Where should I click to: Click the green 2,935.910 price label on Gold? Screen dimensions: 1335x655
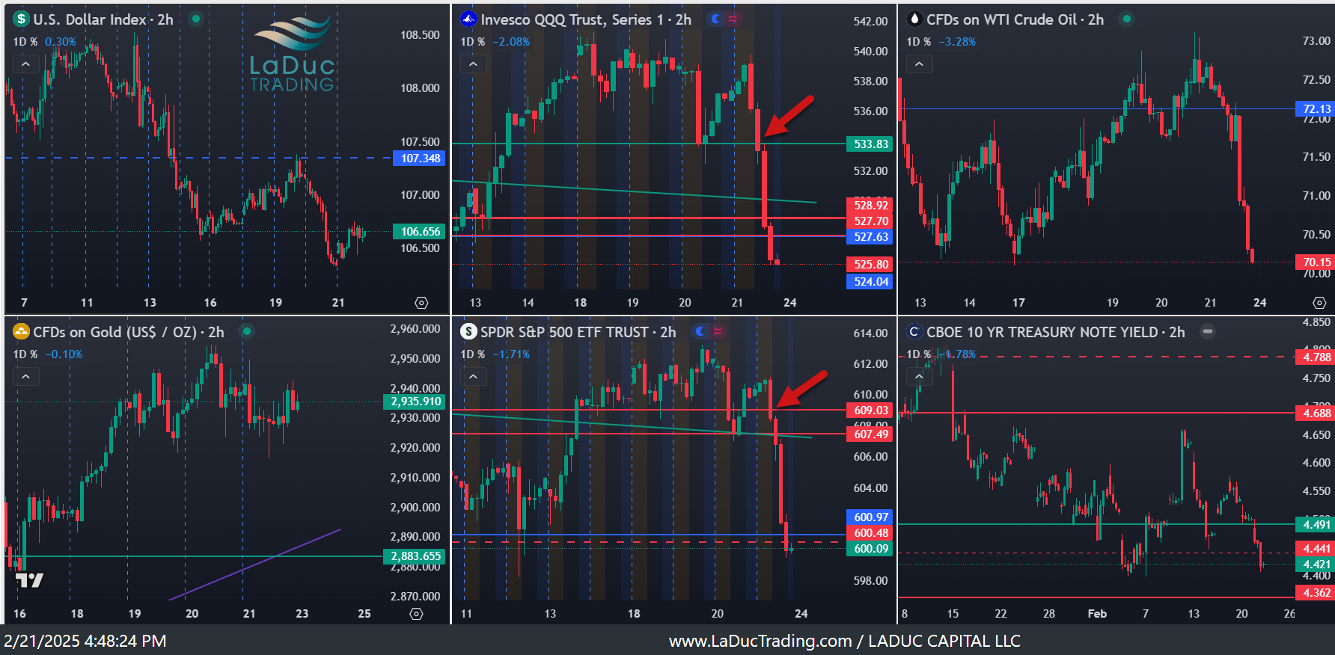point(415,402)
